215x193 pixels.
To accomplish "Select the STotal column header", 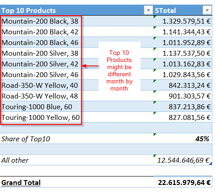I will pos(183,10).
